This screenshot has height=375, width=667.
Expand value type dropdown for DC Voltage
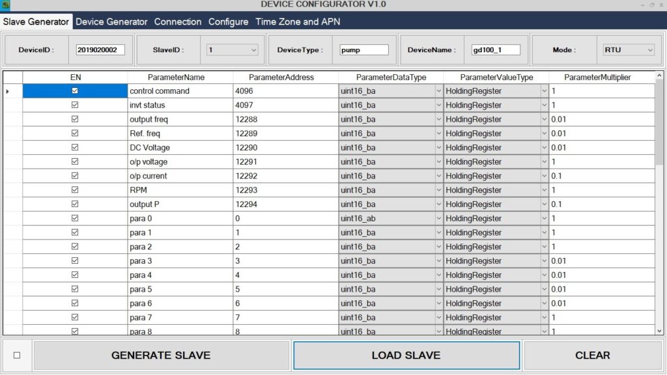pos(544,148)
